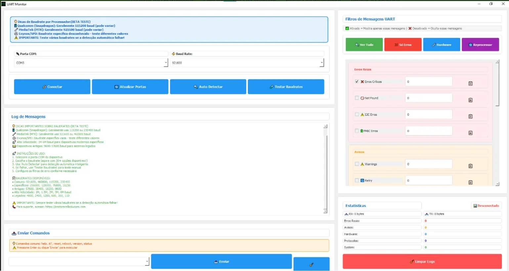
Task: Click the clipboard icon for PMIC Erros
Action: point(470,133)
